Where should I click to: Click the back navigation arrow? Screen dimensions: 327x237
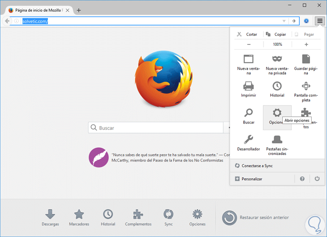[7, 21]
